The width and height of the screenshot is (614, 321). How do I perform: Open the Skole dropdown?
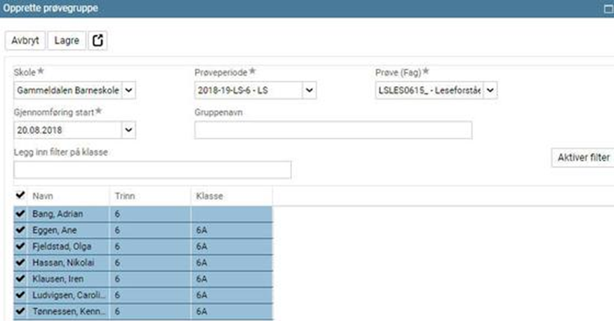click(129, 90)
